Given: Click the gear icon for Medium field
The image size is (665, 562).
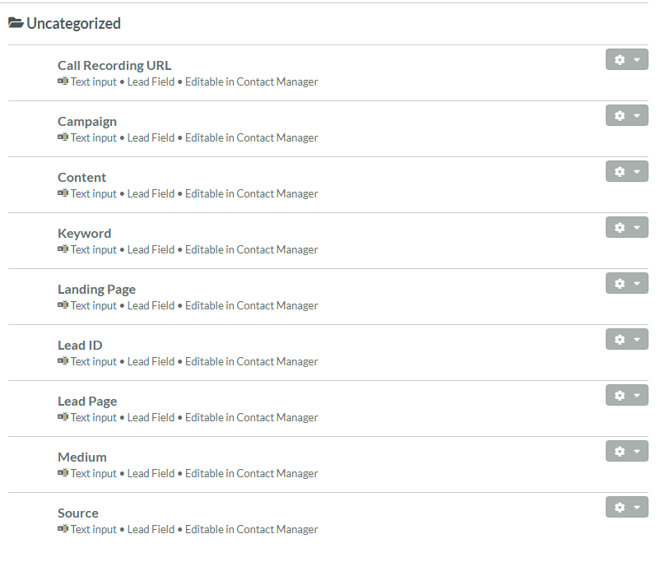Looking at the screenshot, I should click(620, 452).
